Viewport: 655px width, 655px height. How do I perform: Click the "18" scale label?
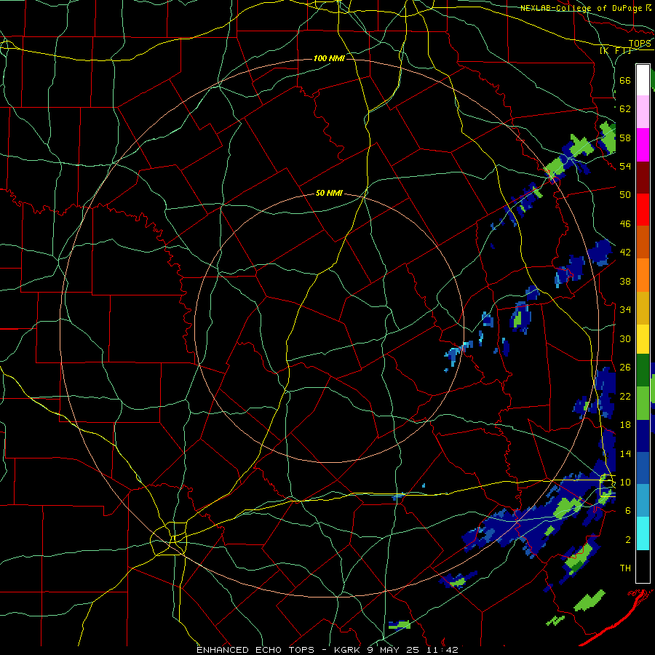pyautogui.click(x=625, y=425)
